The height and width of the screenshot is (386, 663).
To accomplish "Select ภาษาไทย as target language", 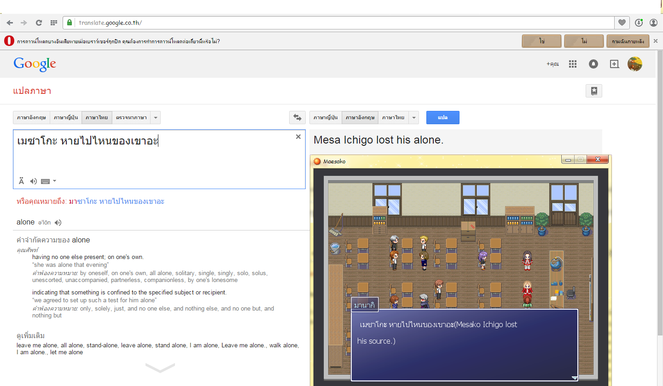I will pos(393,118).
